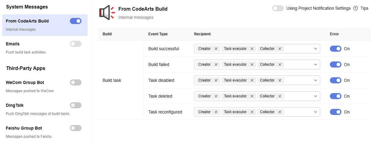Image resolution: width=372 pixels, height=146 pixels.
Task: Click the Tips question mark icon
Action: tap(355, 9)
